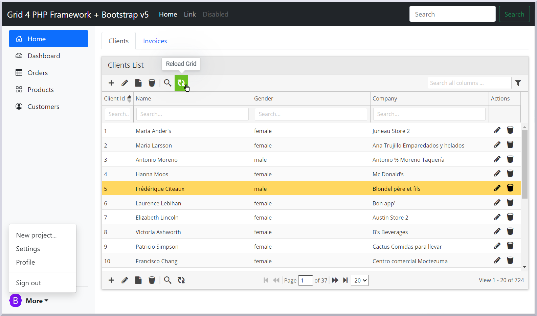This screenshot has height=316, width=537.
Task: Click the grid's vertical scrollbar thumb
Action: pos(524,164)
